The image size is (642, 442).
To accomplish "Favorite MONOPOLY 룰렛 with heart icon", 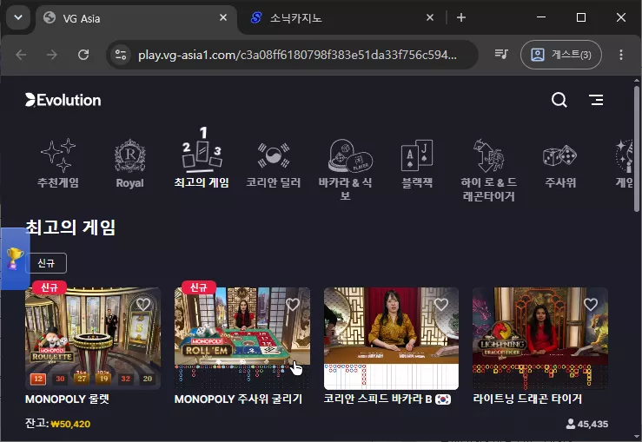I will (142, 304).
